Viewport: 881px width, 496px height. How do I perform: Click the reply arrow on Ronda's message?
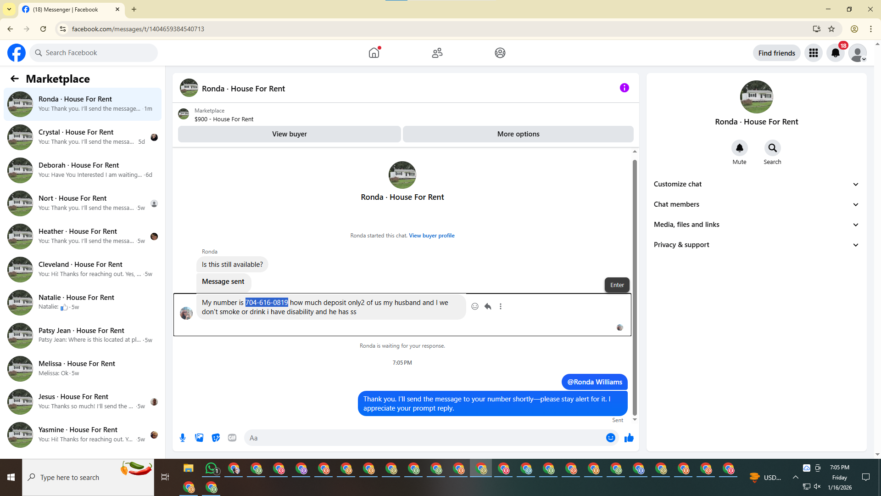pos(488,306)
